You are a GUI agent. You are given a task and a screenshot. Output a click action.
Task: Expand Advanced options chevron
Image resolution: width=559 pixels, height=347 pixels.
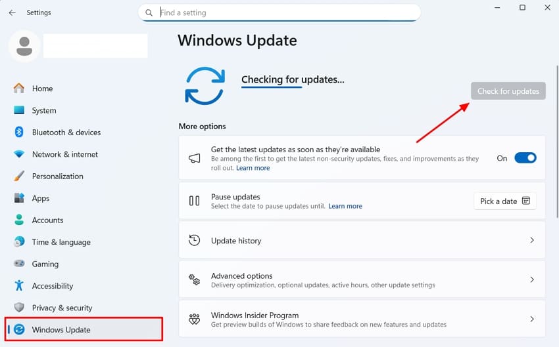coord(532,280)
